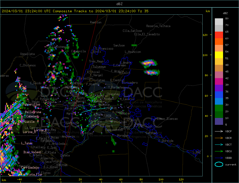Screen dimensions: 239x183
Task: Click the orange VBCR arrow in legend
Action: 219,138
